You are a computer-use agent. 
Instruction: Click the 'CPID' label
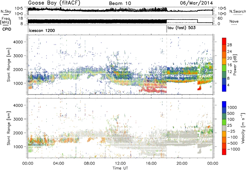tap(7, 29)
